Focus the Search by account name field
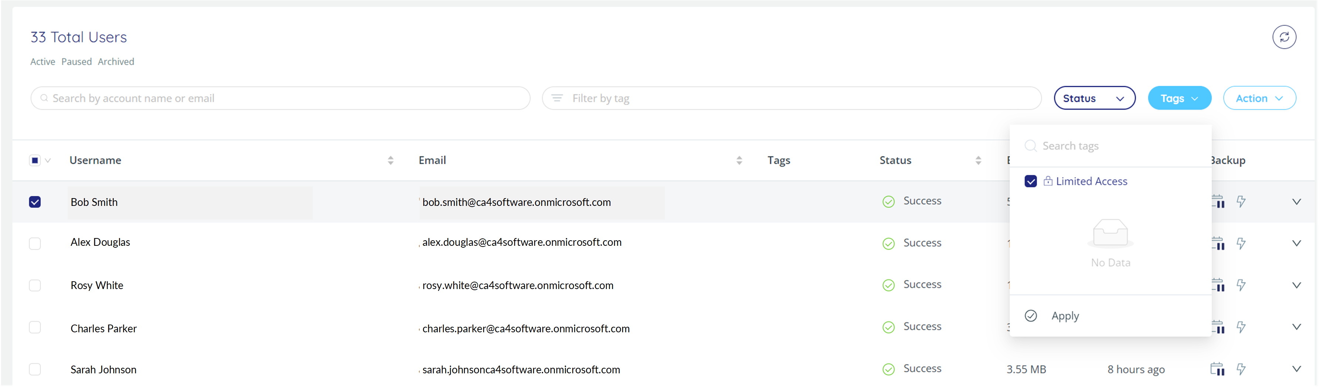 (280, 98)
